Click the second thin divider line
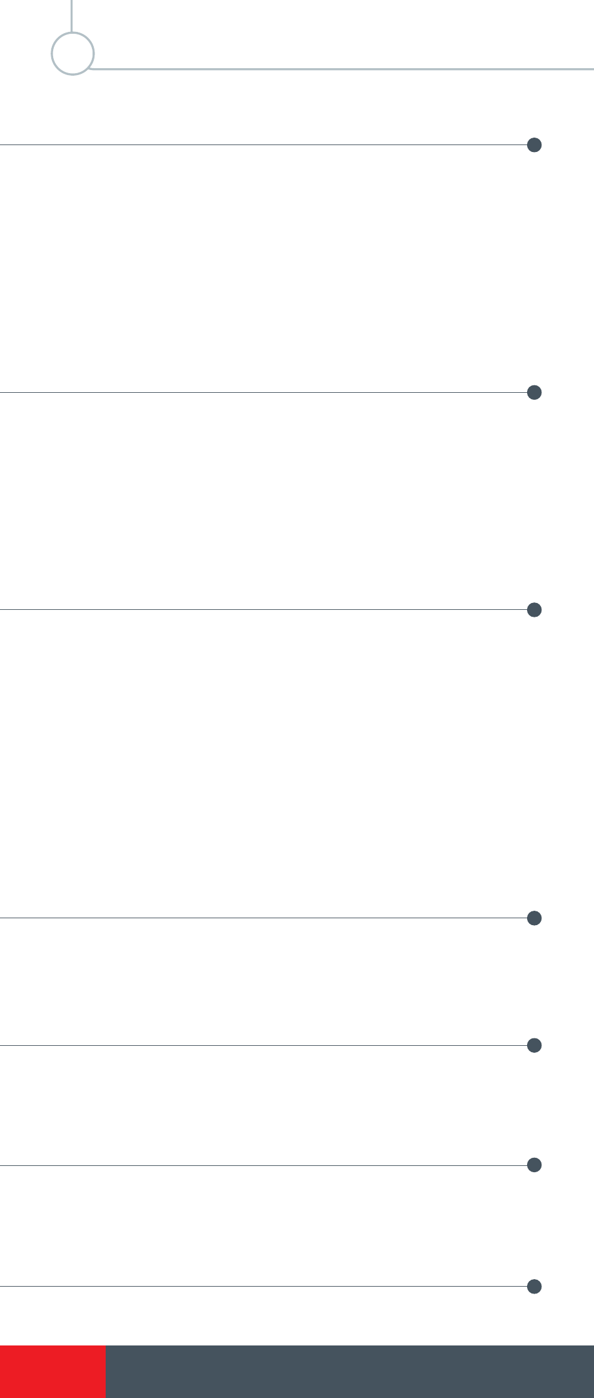This screenshot has height=1398, width=594. coord(263,392)
